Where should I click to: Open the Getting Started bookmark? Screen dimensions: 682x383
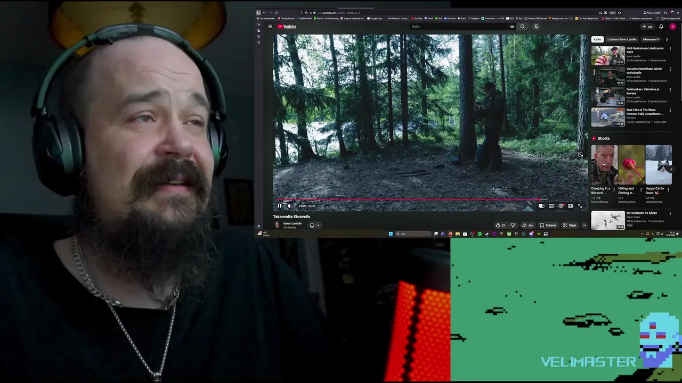coord(285,18)
